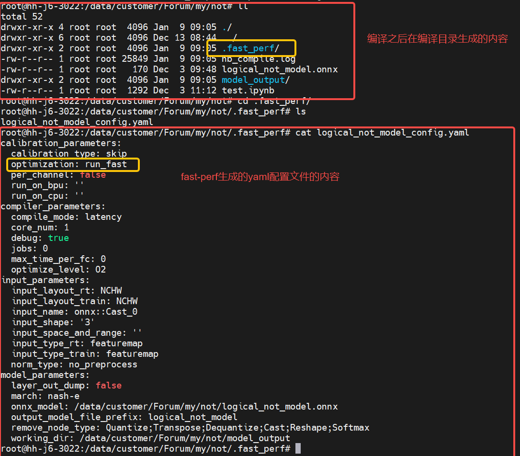The width and height of the screenshot is (520, 456).
Task: Click the 'compile_mode: latency' line
Action: (67, 217)
